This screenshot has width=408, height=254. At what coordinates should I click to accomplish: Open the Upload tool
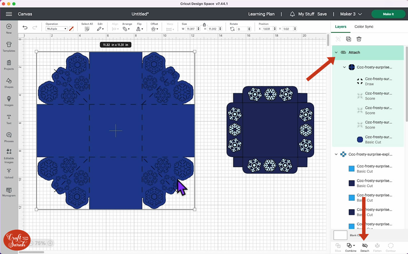point(9,174)
